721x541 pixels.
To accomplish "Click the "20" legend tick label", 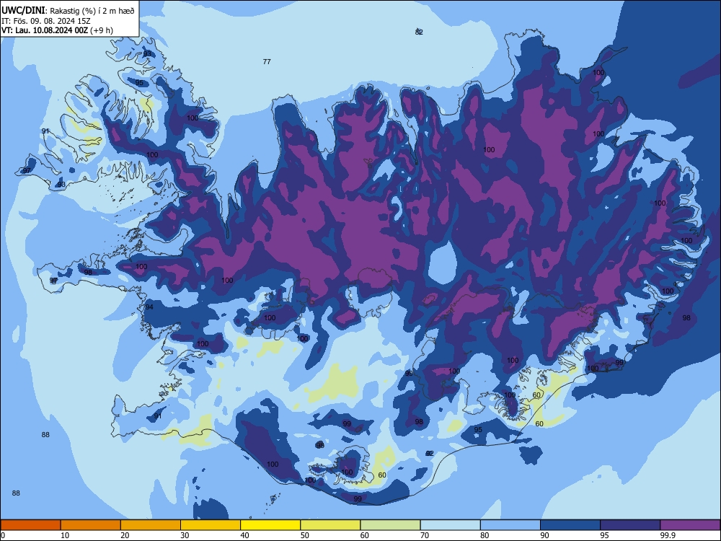I will pos(125,535).
